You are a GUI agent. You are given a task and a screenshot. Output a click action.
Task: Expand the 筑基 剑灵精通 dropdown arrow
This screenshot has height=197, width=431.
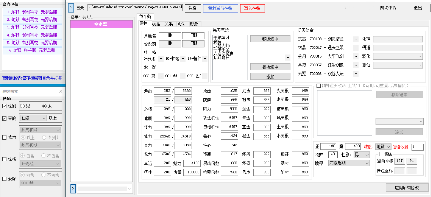pyautogui.click(x=356, y=39)
